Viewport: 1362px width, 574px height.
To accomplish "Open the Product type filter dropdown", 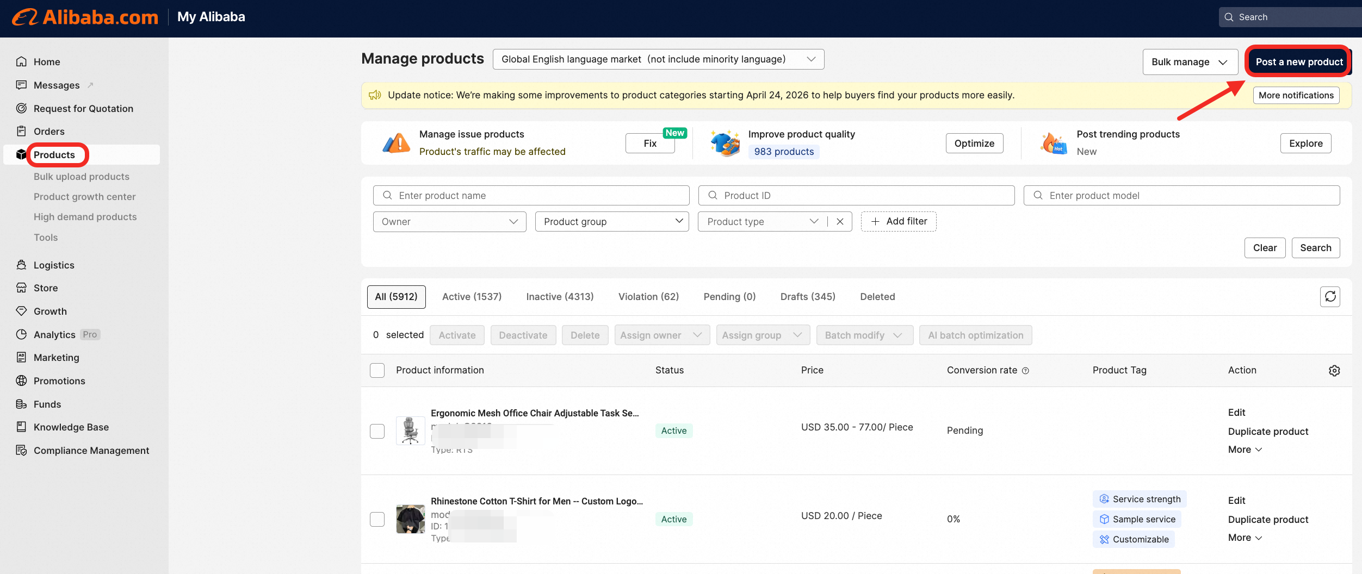I will coord(763,222).
